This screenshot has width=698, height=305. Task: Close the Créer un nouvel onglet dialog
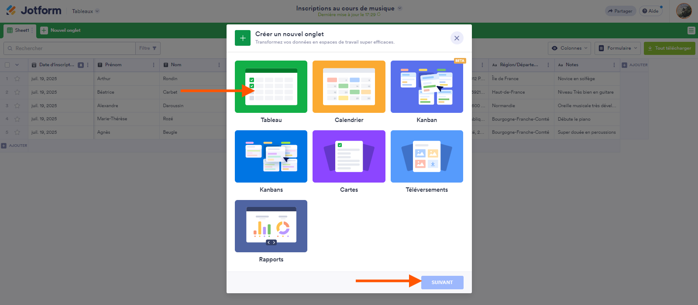point(457,38)
